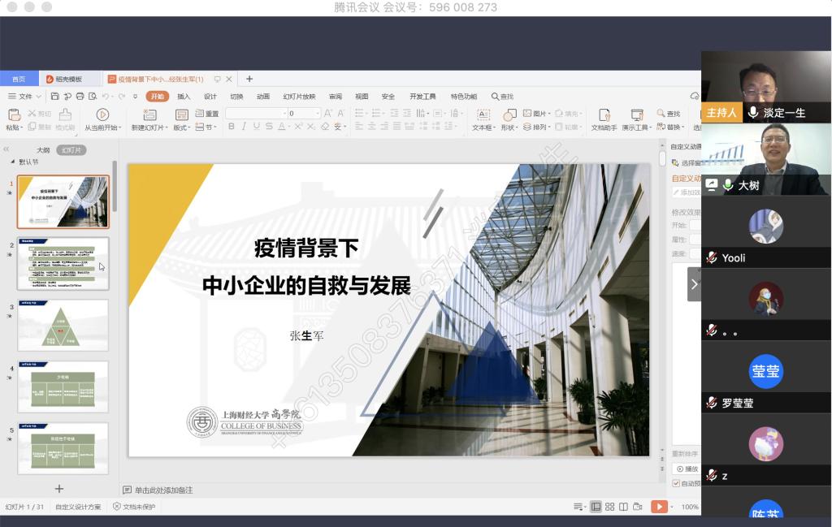The image size is (832, 527).
Task: Start slideshow from current slide icon
Action: click(x=102, y=115)
